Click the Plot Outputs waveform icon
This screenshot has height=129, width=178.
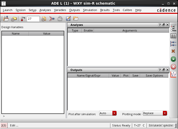coord(173,74)
